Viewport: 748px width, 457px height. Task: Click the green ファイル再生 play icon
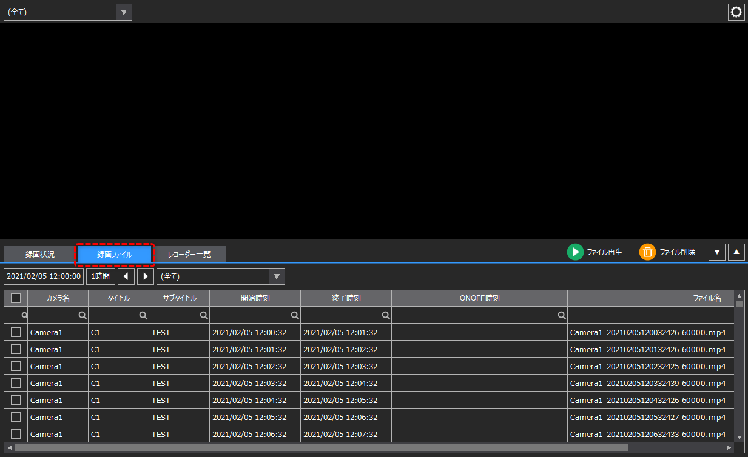[574, 252]
